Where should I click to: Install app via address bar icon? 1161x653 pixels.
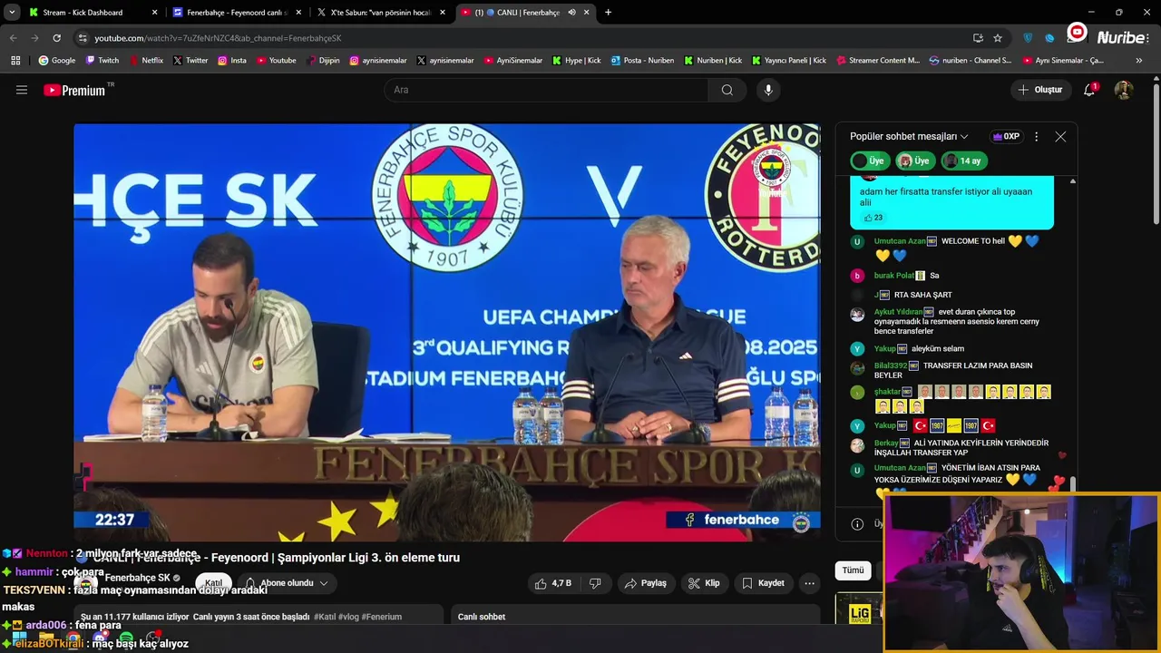coord(978,38)
